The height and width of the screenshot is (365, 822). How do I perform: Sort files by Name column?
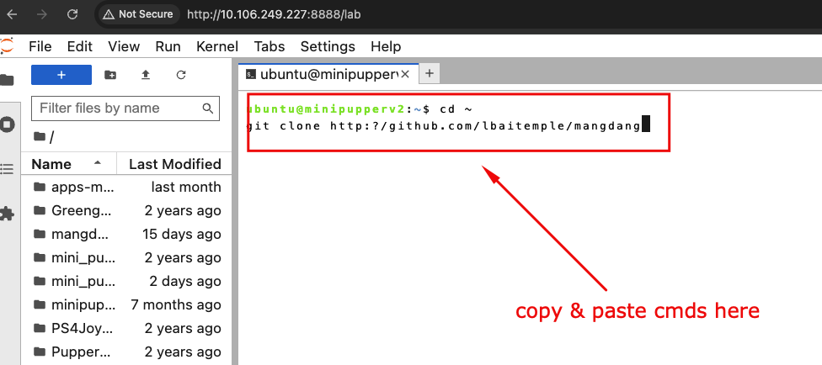52,164
